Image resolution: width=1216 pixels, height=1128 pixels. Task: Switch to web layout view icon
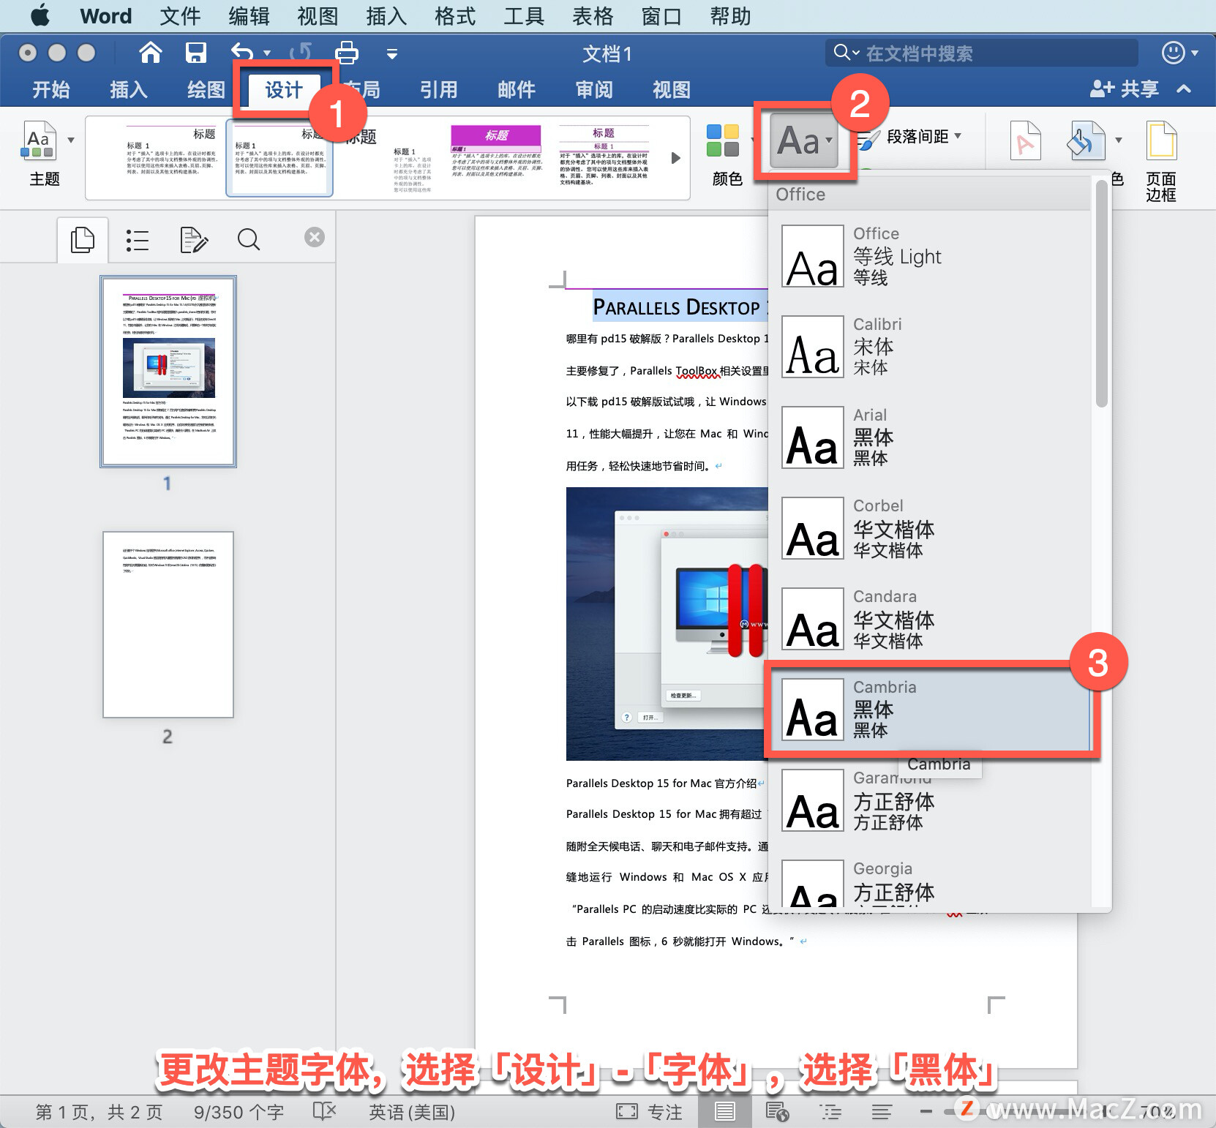(x=777, y=1112)
